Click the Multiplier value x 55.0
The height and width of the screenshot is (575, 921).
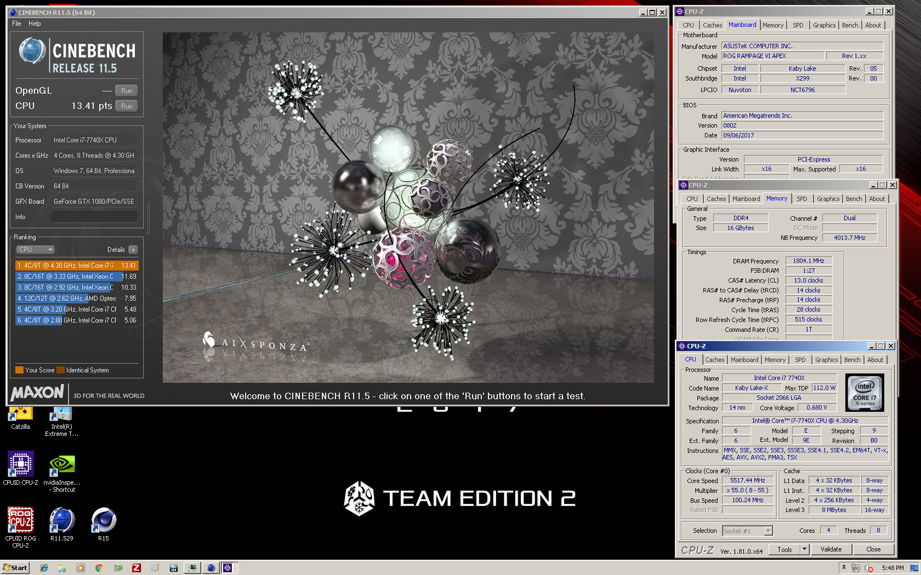coord(747,490)
